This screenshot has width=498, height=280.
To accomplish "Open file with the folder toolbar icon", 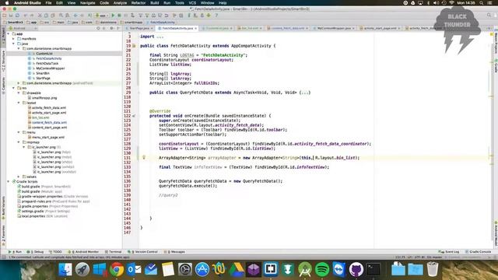I will point(5,16).
